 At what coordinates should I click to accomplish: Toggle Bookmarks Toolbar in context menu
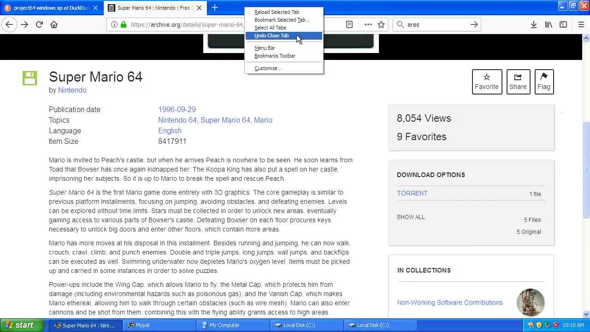[x=284, y=56]
